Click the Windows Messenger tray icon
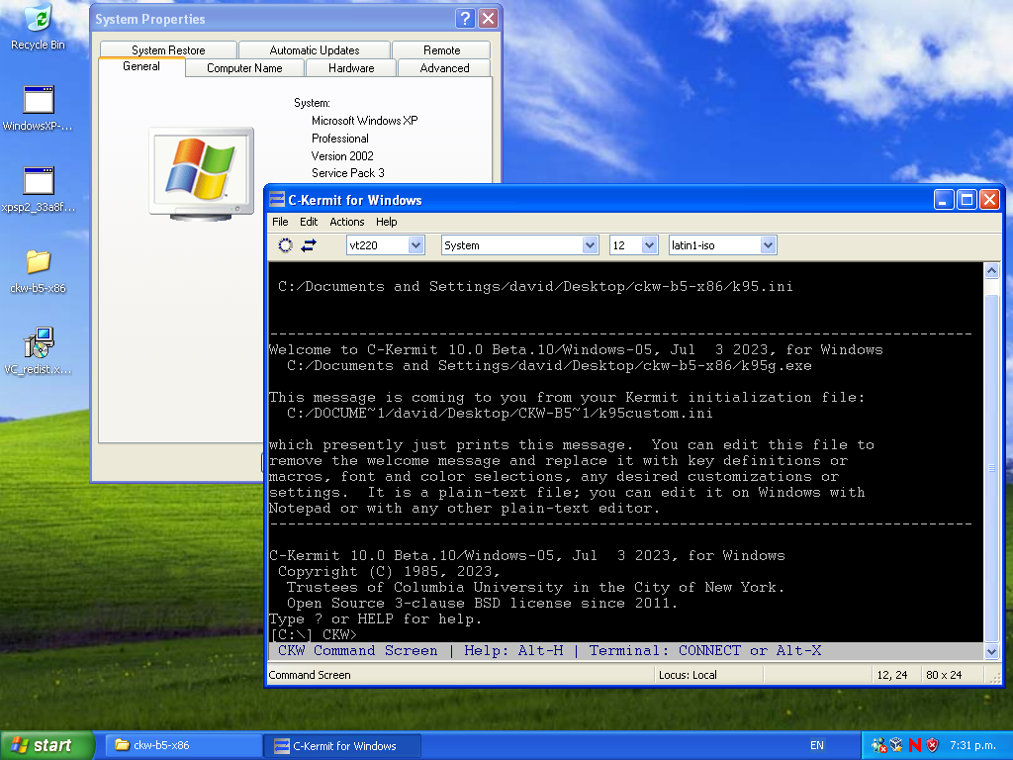Screen dimensions: 1013x760 [878, 745]
